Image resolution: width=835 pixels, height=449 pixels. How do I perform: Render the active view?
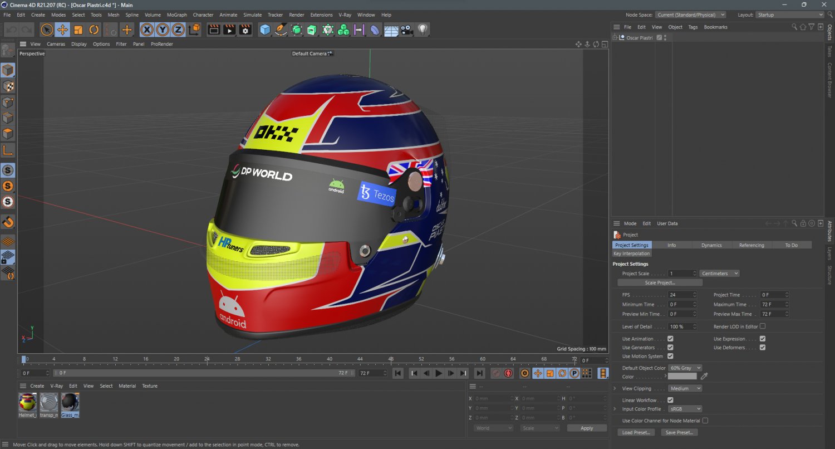pyautogui.click(x=214, y=30)
